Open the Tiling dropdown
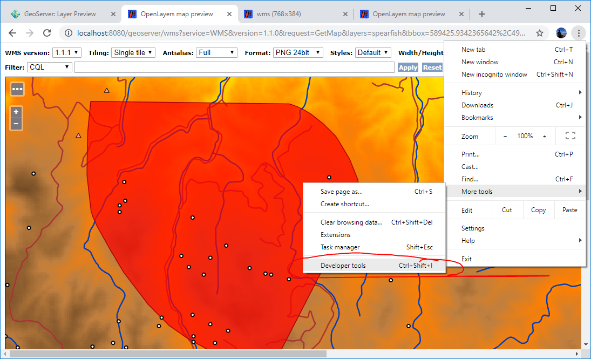 pyautogui.click(x=133, y=53)
